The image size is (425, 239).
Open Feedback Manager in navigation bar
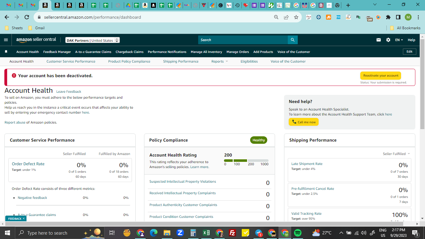coord(57,52)
